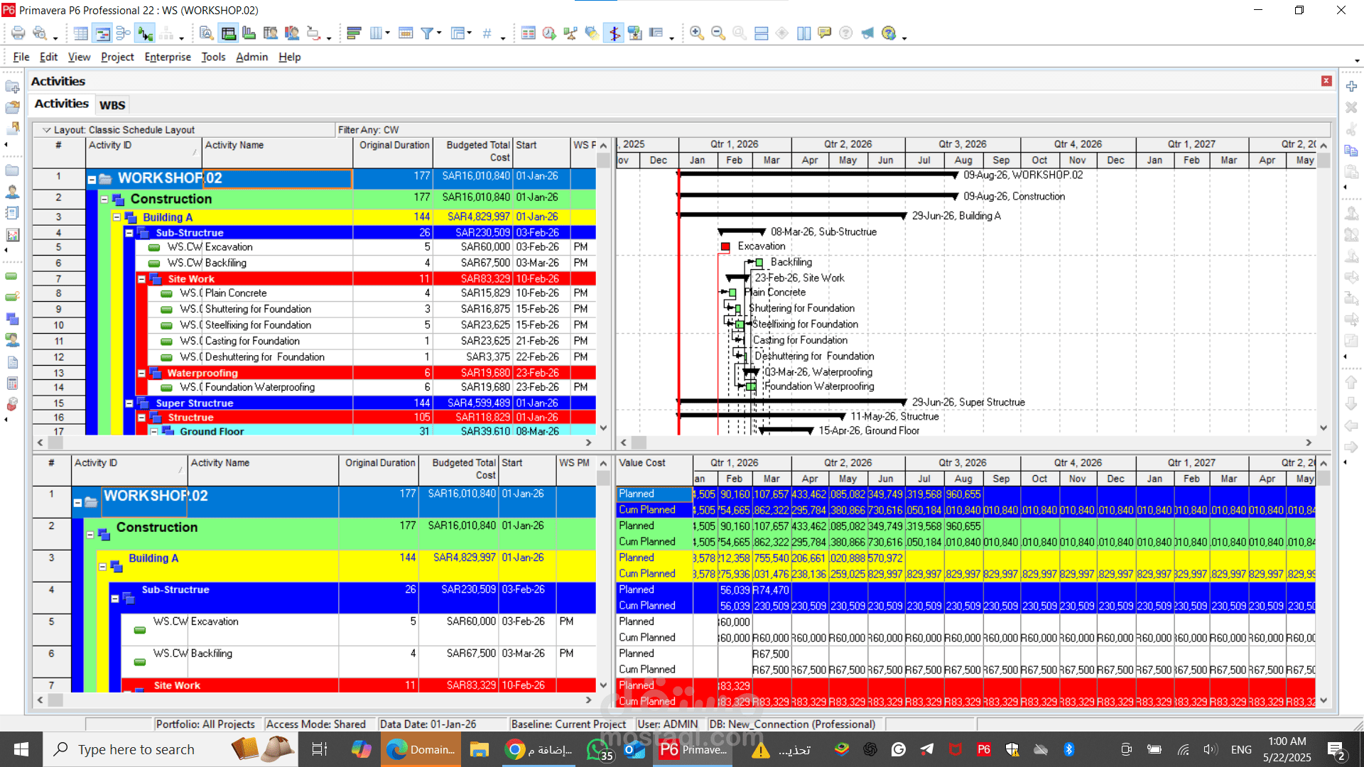Open the Admin menu
This screenshot has height=767, width=1364.
[251, 57]
